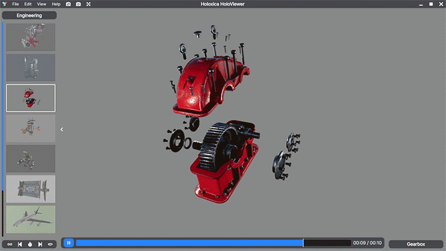Viewport: 446px width, 251px height.
Task: Skip to the previous model
Action: coord(20,244)
